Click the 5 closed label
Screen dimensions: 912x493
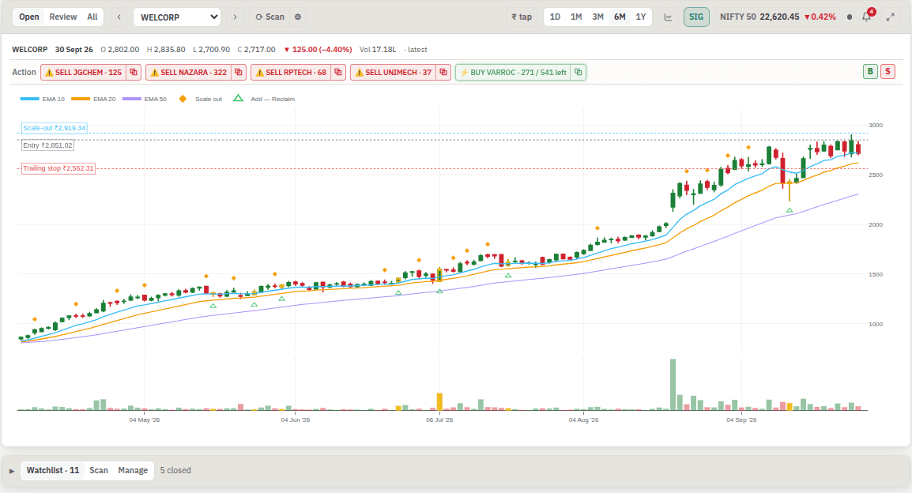tap(175, 470)
